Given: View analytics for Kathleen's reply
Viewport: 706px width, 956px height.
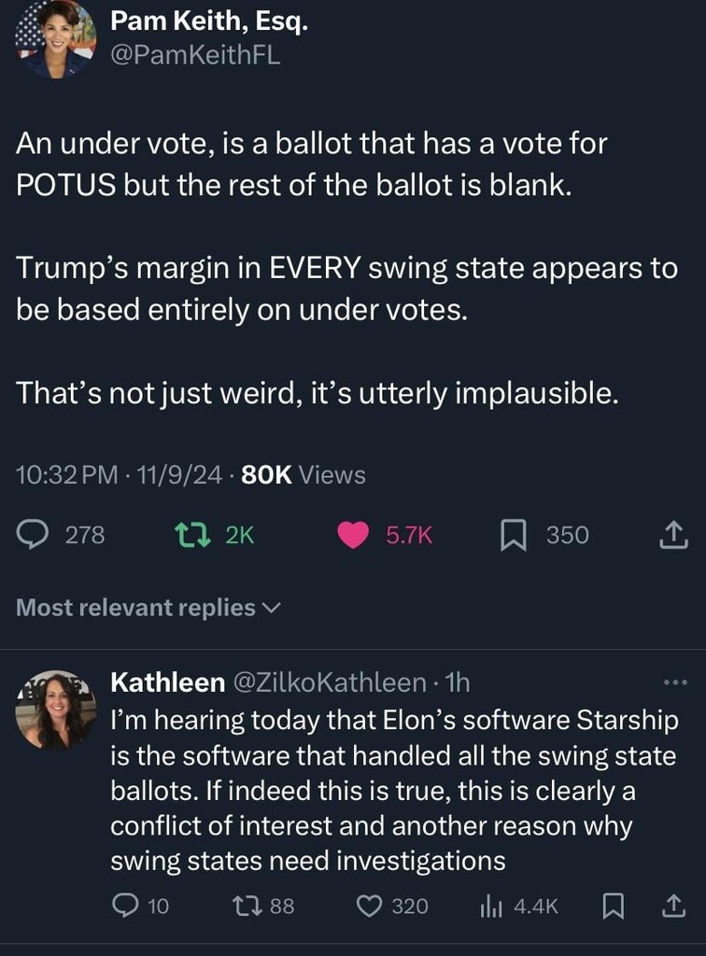Looking at the screenshot, I should (x=491, y=906).
